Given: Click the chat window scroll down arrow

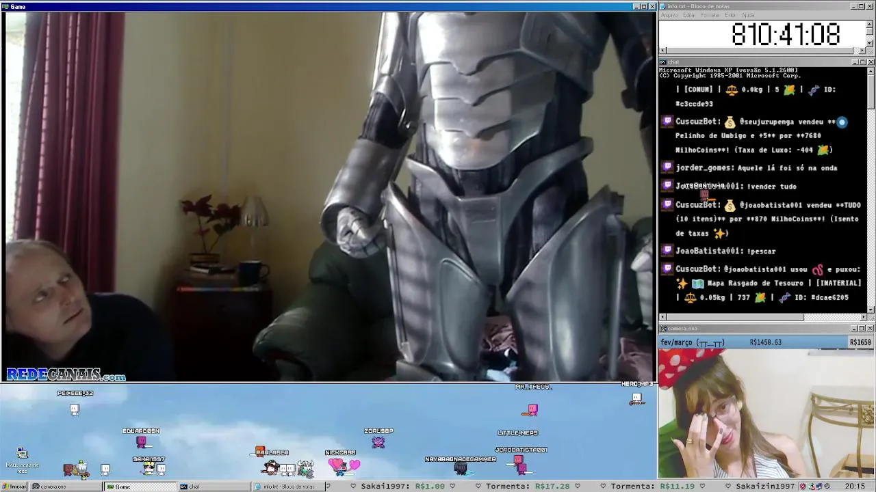Looking at the screenshot, I should pyautogui.click(x=870, y=309).
